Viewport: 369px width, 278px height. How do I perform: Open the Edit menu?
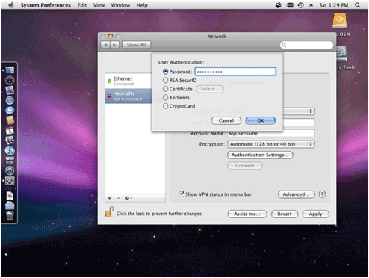pyautogui.click(x=82, y=5)
